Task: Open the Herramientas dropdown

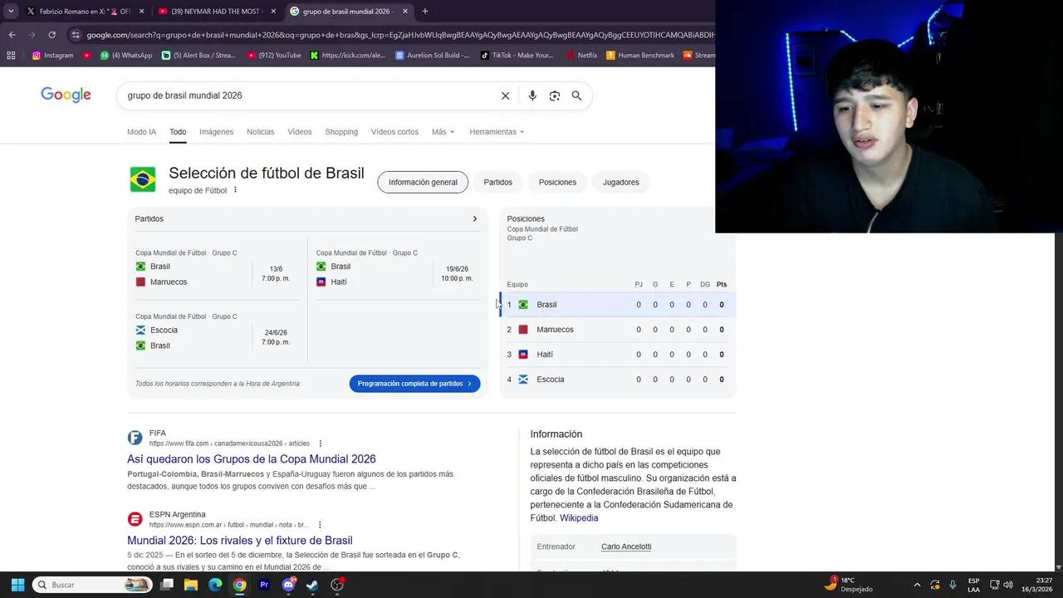Action: click(497, 132)
